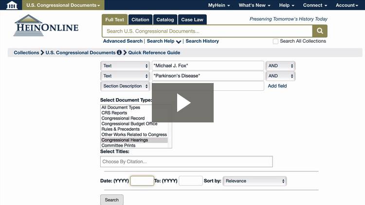Expand the What's New menu
The image size is (365, 205).
(x=255, y=5)
